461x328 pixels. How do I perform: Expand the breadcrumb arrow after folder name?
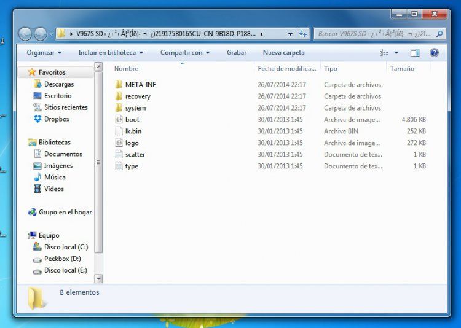coord(261,34)
